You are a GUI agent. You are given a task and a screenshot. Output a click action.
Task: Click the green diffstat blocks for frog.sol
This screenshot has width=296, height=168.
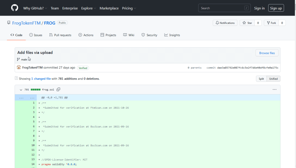(36, 90)
